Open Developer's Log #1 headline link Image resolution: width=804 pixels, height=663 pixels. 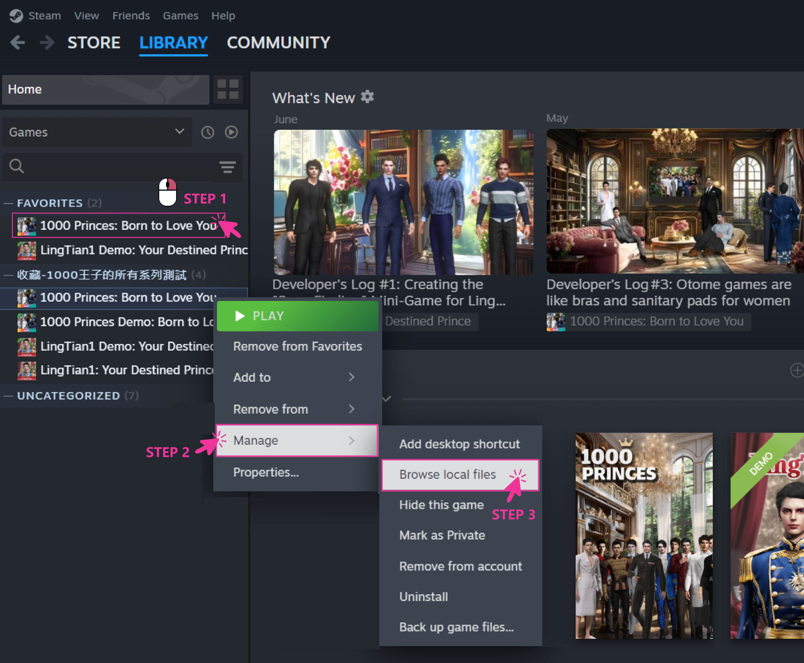pos(389,293)
